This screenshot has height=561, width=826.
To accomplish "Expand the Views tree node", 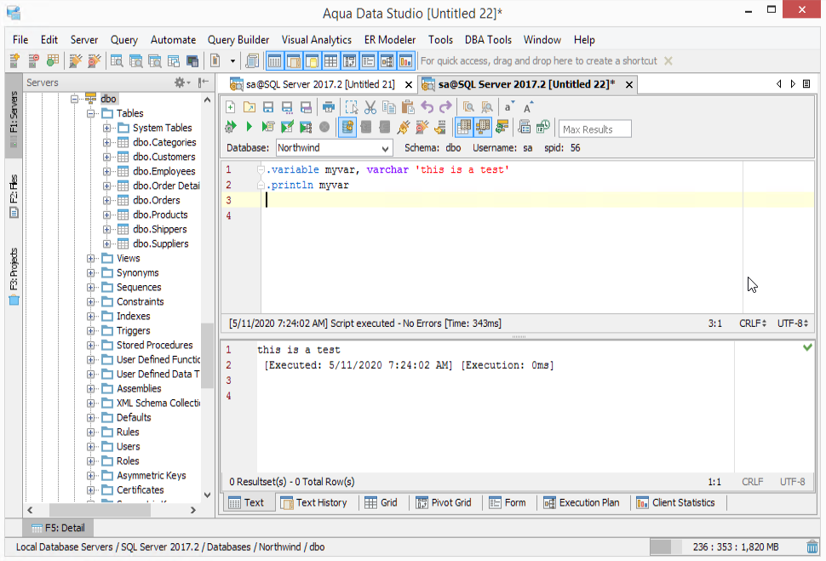I will coord(92,259).
